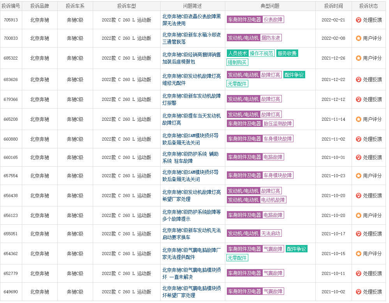The image size is (389, 303).
Task: Open the SAM模块损坏 complaint in row 660880
Action: click(x=190, y=139)
